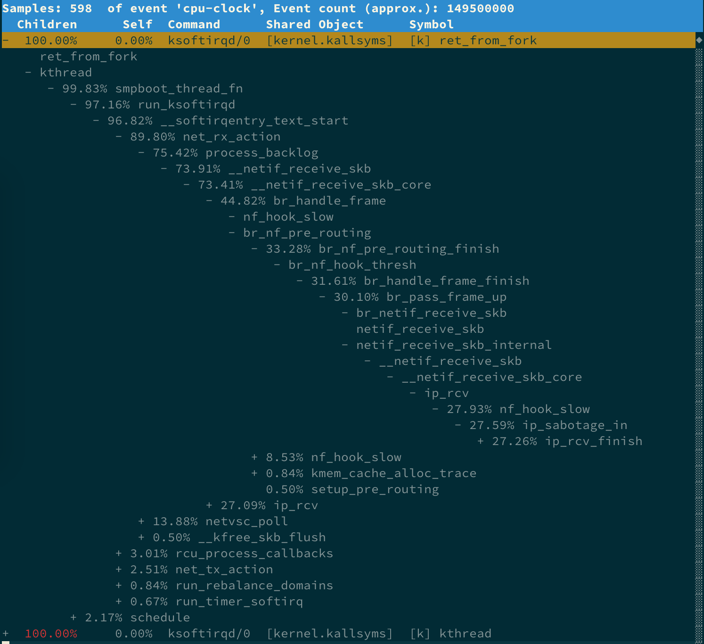Expand the 2.17% schedule branch
704x644 pixels.
[x=73, y=618]
